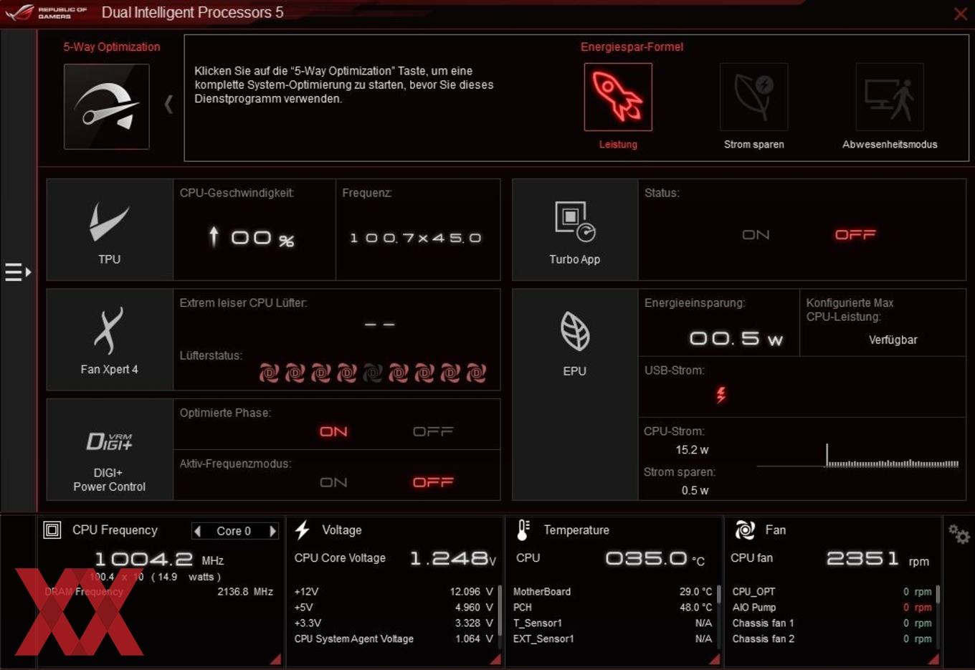This screenshot has width=975, height=670.
Task: Click the CPU Frequency chip icon
Action: click(52, 530)
